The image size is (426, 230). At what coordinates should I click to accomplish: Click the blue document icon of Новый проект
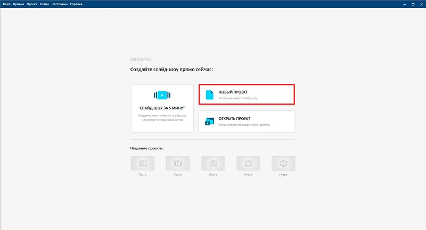point(209,95)
